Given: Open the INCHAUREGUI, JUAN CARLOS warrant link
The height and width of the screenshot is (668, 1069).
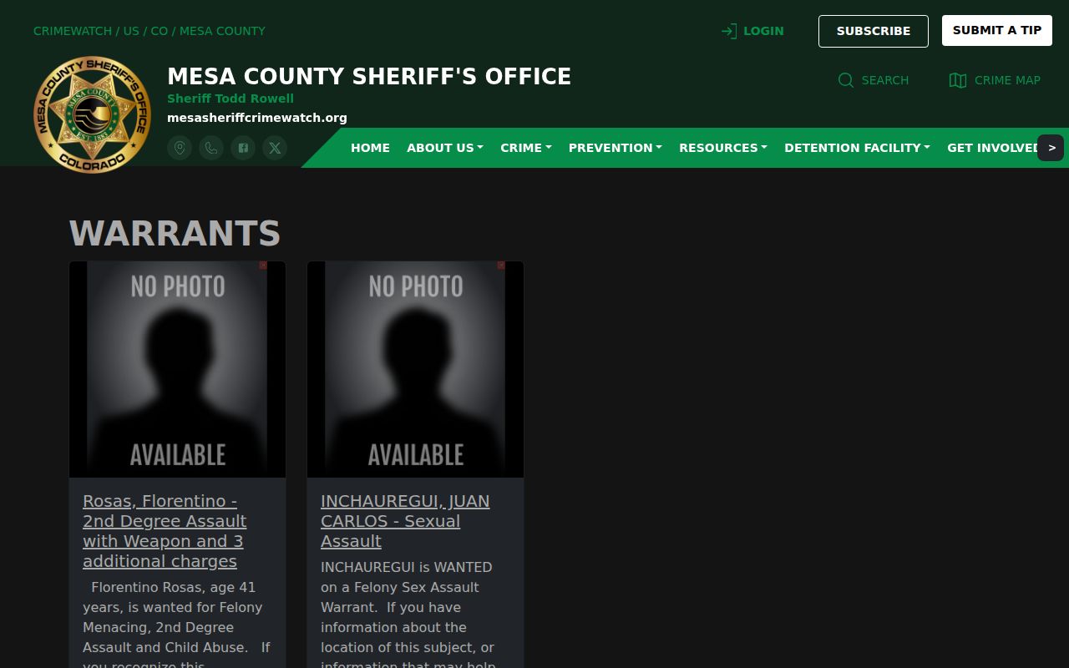Looking at the screenshot, I should click(x=405, y=521).
